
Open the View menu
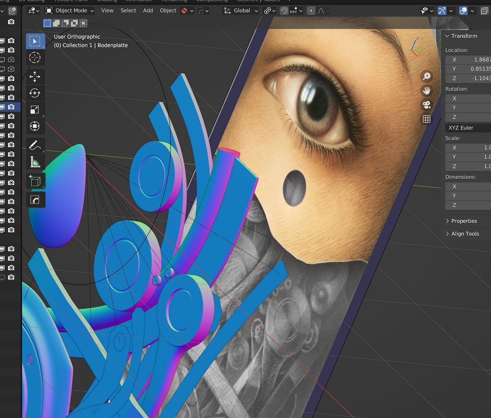pyautogui.click(x=107, y=11)
